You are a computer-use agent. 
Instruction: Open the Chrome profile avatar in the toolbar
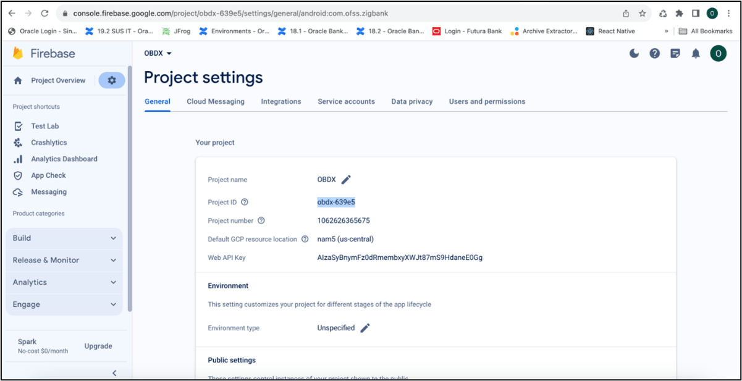712,13
